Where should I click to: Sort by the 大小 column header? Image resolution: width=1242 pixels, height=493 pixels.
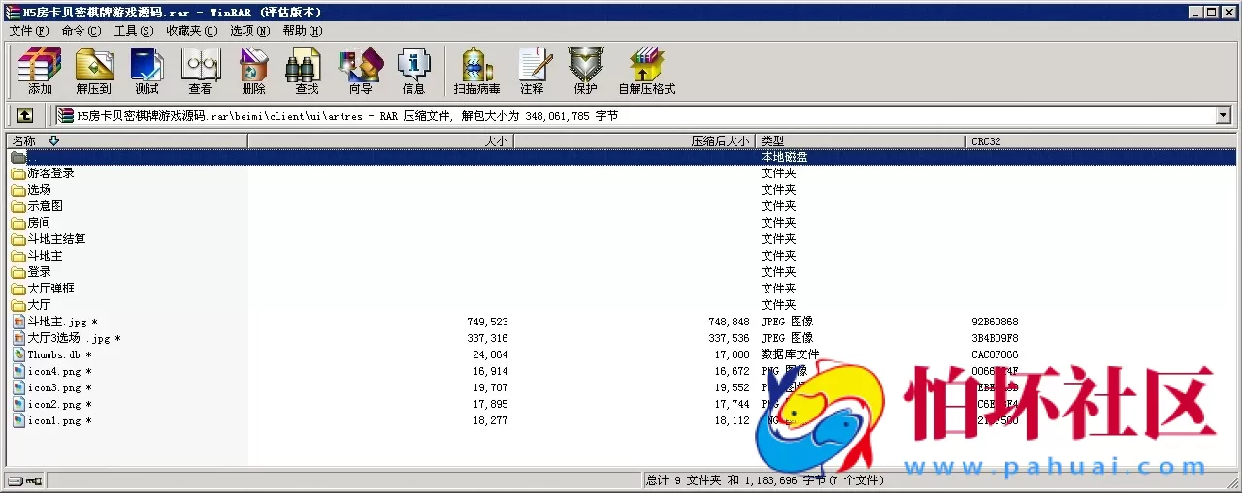tap(380, 140)
